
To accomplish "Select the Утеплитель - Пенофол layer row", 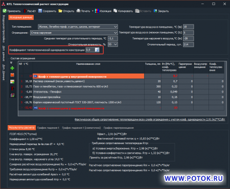I will click(121, 92).
